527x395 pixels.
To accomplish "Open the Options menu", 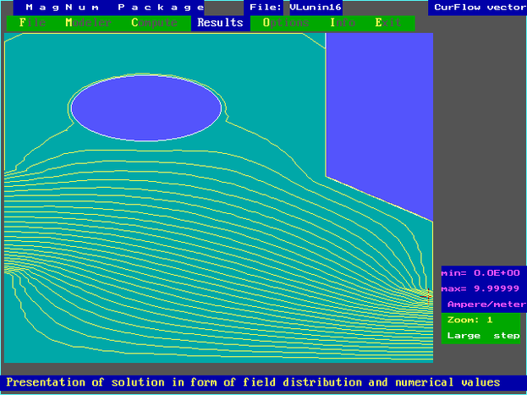I will 286,23.
